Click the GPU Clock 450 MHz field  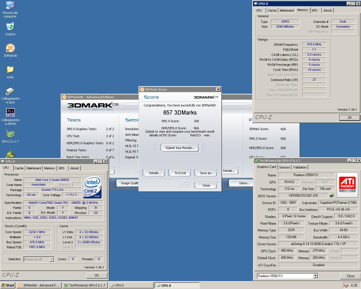[x=287, y=251]
